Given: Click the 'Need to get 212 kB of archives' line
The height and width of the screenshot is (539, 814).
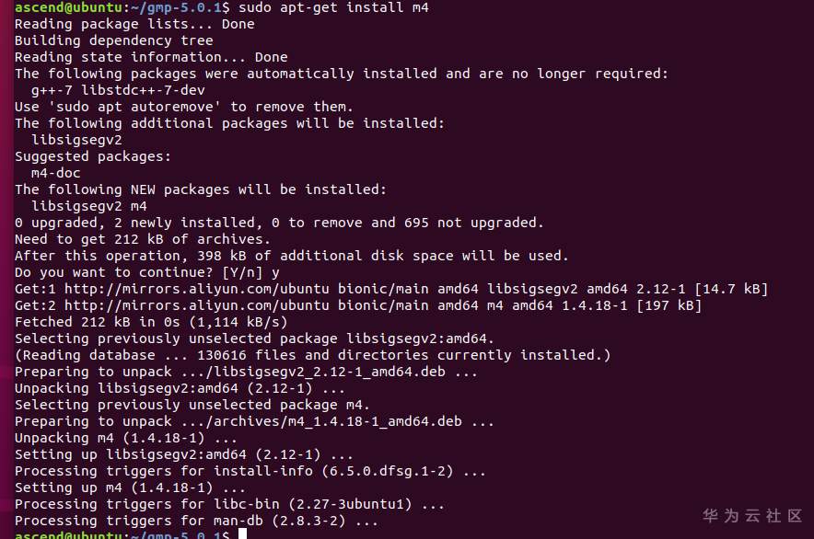Looking at the screenshot, I should (138, 239).
